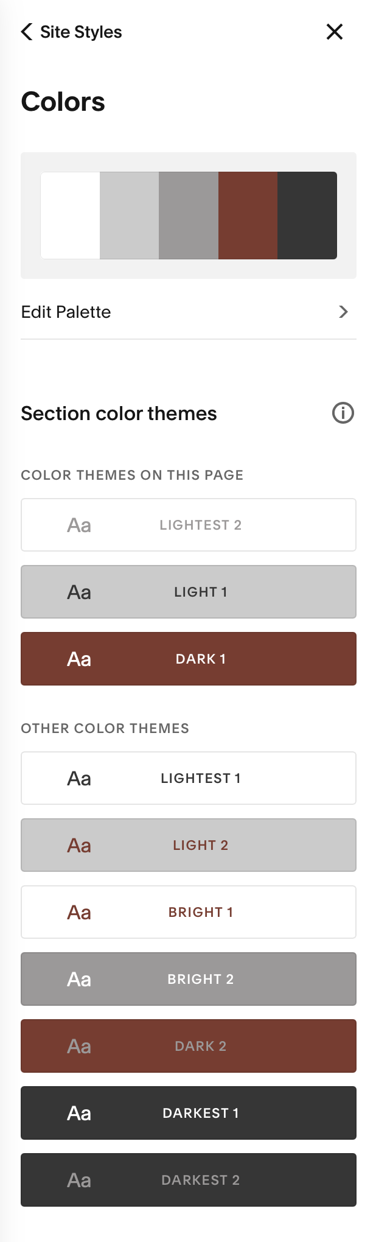Select the Dark 1 color theme
Screen dimensions: 376x1242
pyautogui.click(x=189, y=659)
